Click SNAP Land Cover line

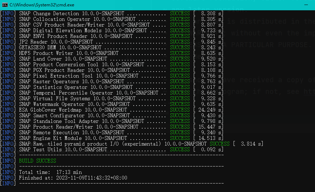pos(112,59)
